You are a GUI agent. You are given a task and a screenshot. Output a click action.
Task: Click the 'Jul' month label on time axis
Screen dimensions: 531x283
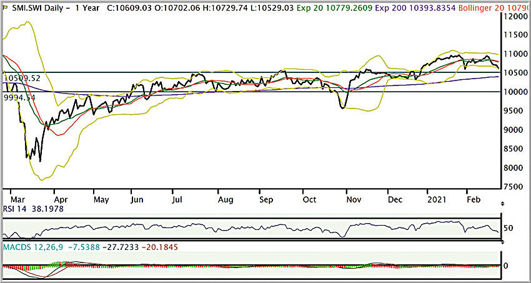(x=177, y=199)
